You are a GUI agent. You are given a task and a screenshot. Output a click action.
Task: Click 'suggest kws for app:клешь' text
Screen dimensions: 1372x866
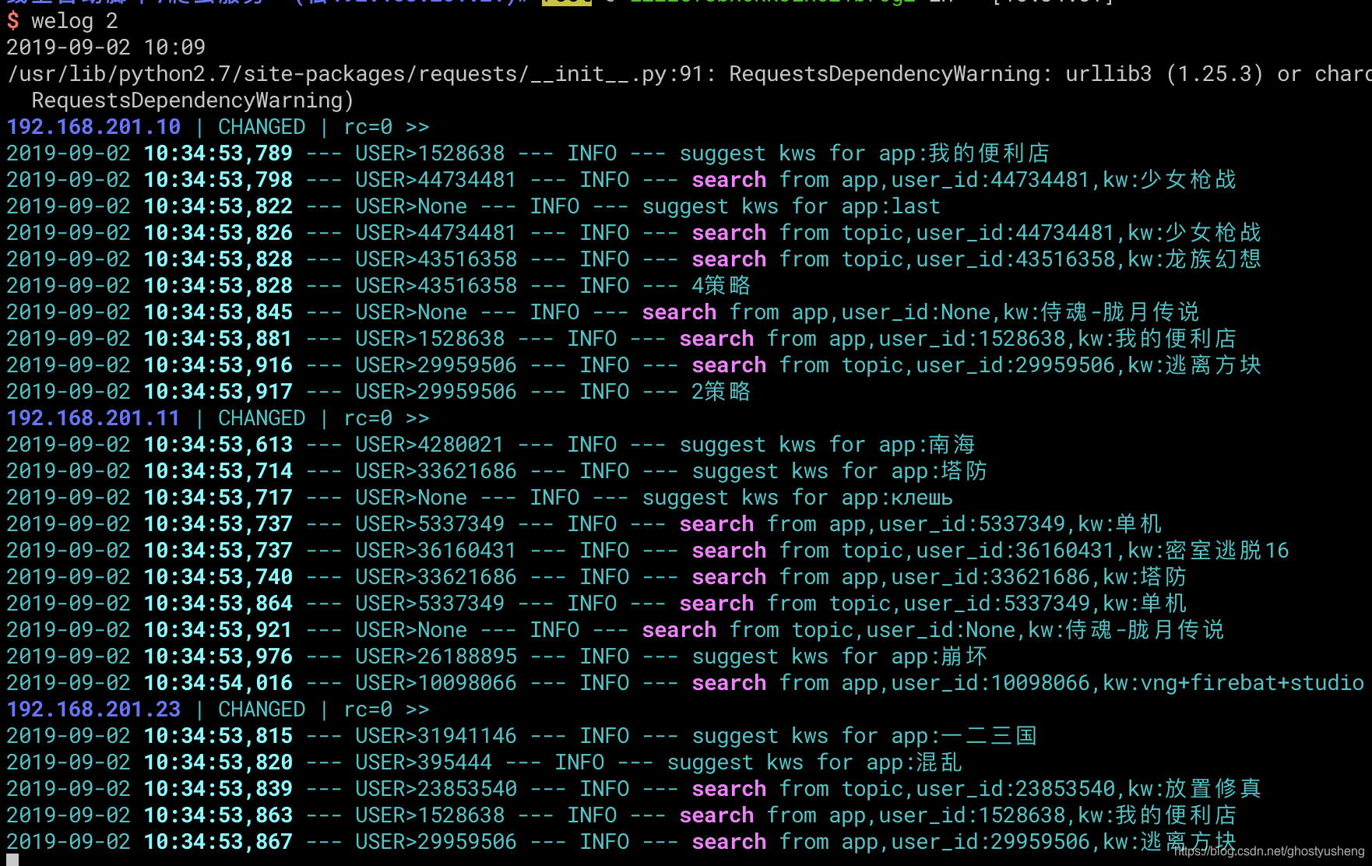tap(797, 498)
